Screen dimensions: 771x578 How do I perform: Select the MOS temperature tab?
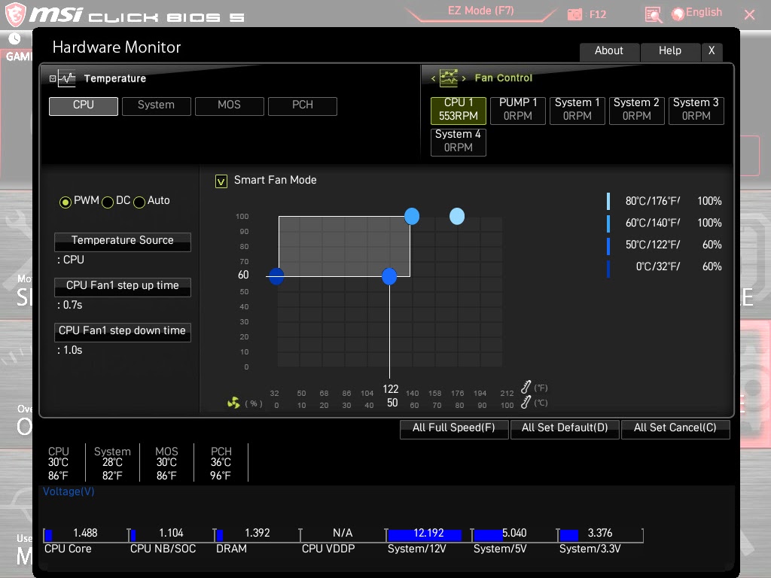click(229, 105)
